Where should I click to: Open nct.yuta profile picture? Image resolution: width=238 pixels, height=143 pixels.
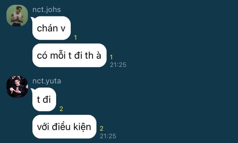[x=17, y=87]
